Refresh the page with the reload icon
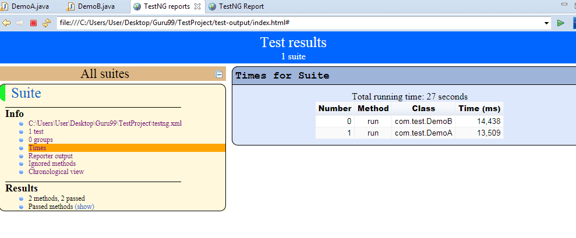Image resolution: width=576 pixels, height=238 pixels. (47, 23)
